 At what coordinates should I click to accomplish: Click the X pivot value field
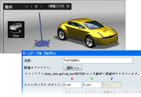pyautogui.click(x=72, y=85)
